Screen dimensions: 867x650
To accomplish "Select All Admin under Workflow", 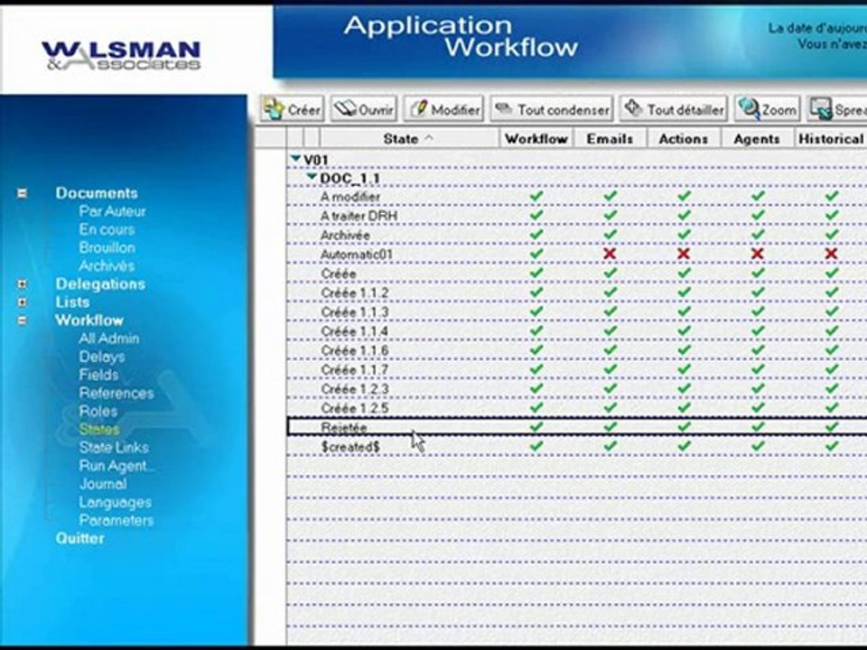I will click(109, 339).
